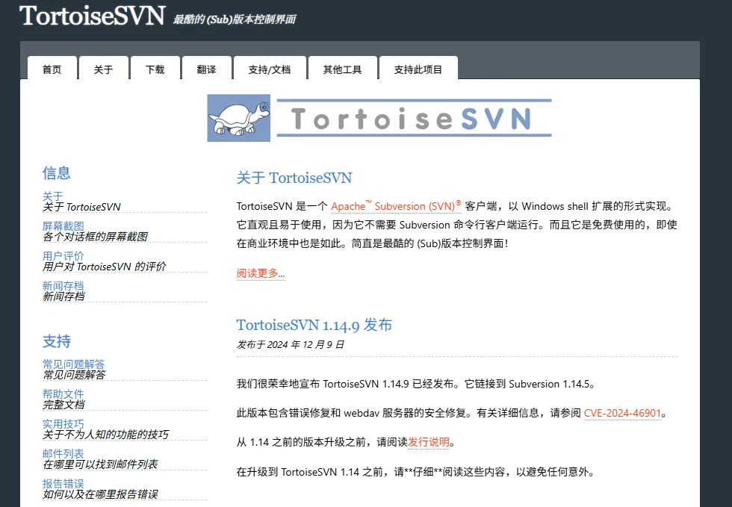Select the 其他工具 tab
This screenshot has height=507, width=732.
coord(342,69)
